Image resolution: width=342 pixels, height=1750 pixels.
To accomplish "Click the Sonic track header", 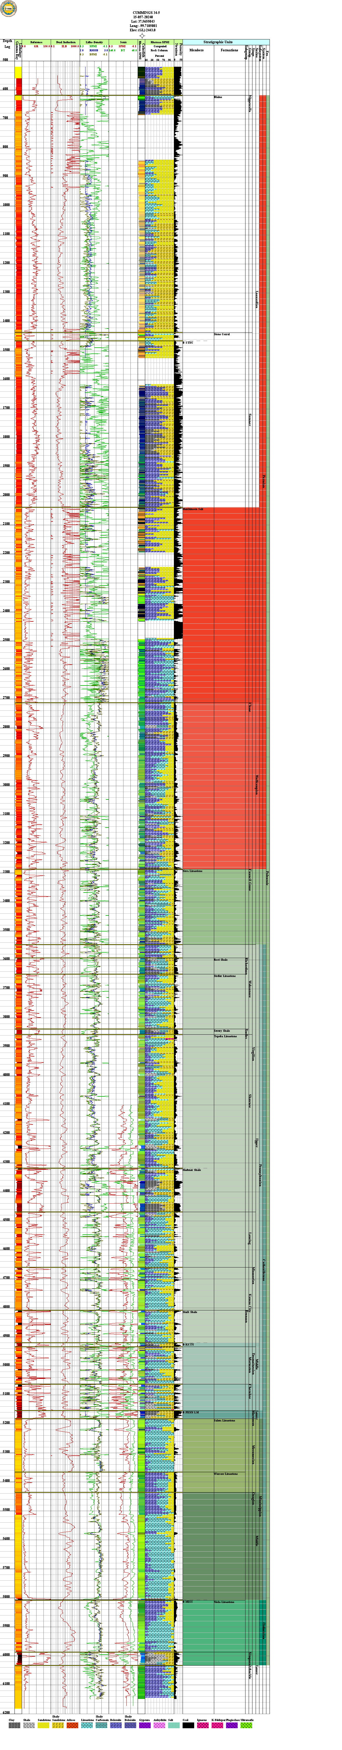I will point(123,42).
